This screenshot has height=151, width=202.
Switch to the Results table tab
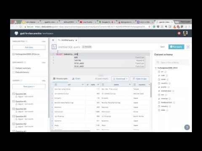[60, 78]
